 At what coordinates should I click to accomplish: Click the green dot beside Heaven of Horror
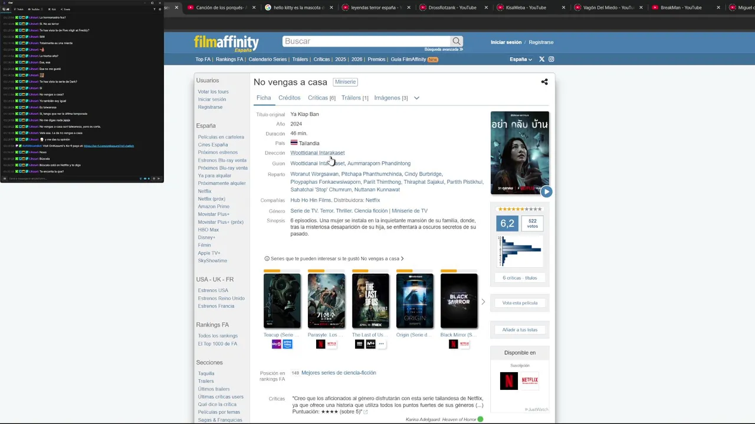pos(480,419)
